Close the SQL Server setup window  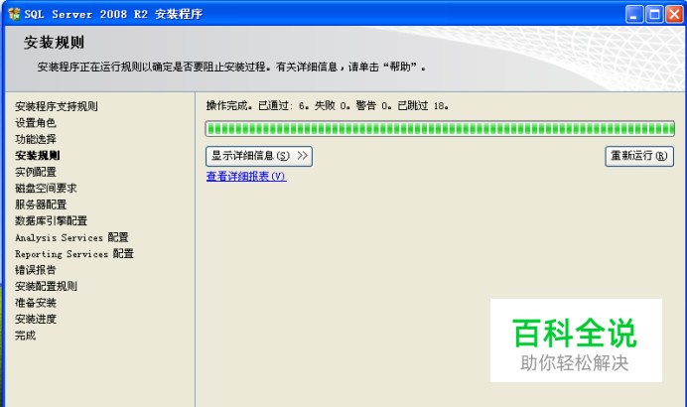coord(674,15)
